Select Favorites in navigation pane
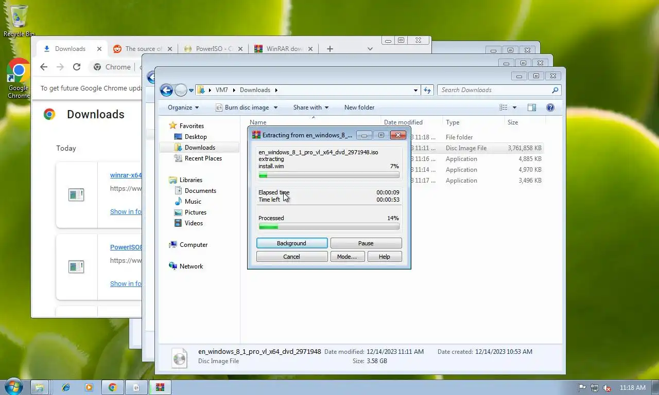The image size is (659, 395). click(x=192, y=126)
